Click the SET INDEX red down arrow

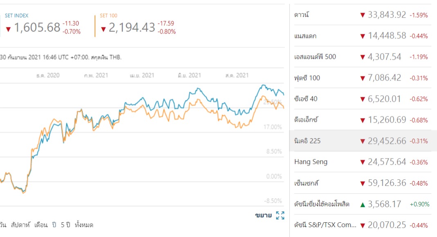8,29
